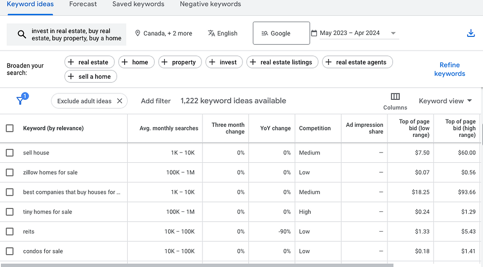Click the $93.66 high range bid

(467, 192)
